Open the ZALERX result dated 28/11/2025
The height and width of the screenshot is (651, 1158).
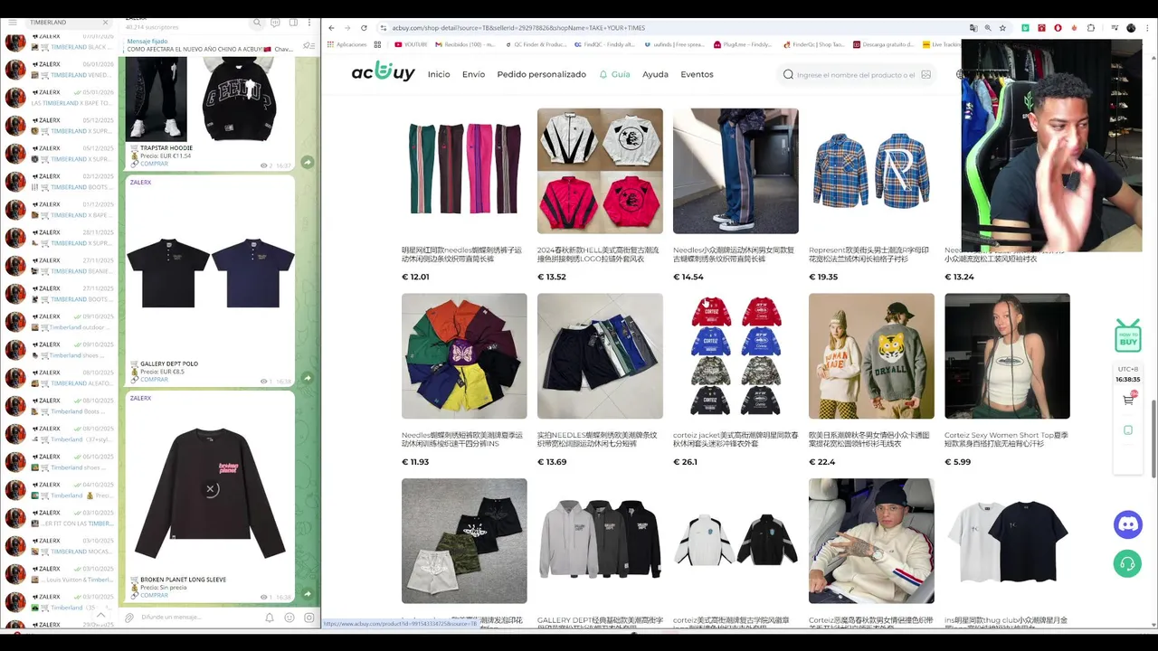pos(60,238)
